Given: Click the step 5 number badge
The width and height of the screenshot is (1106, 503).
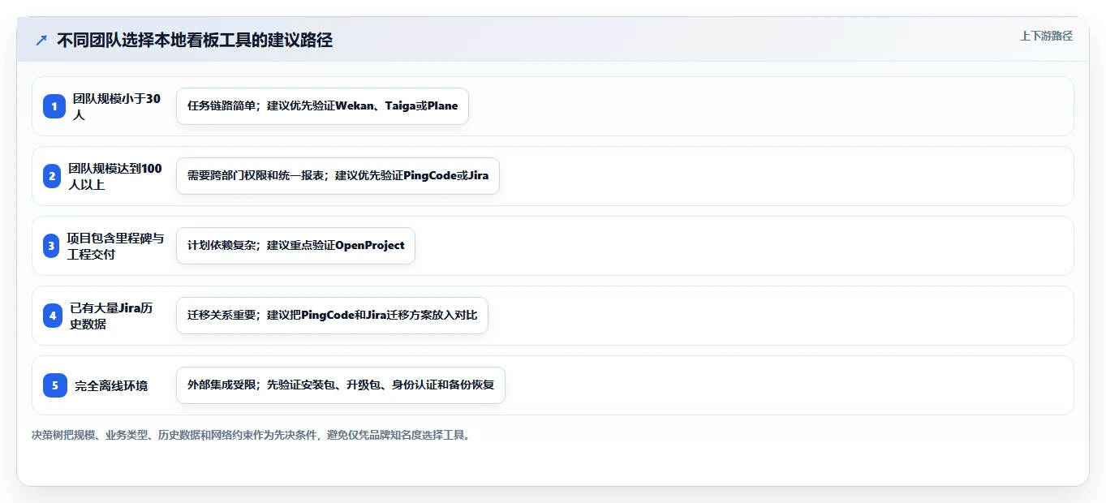Looking at the screenshot, I should [x=55, y=385].
